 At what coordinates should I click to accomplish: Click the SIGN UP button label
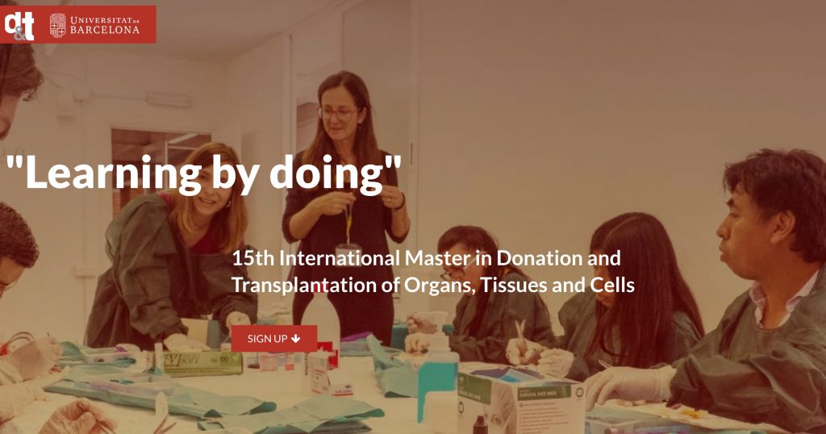click(x=268, y=339)
